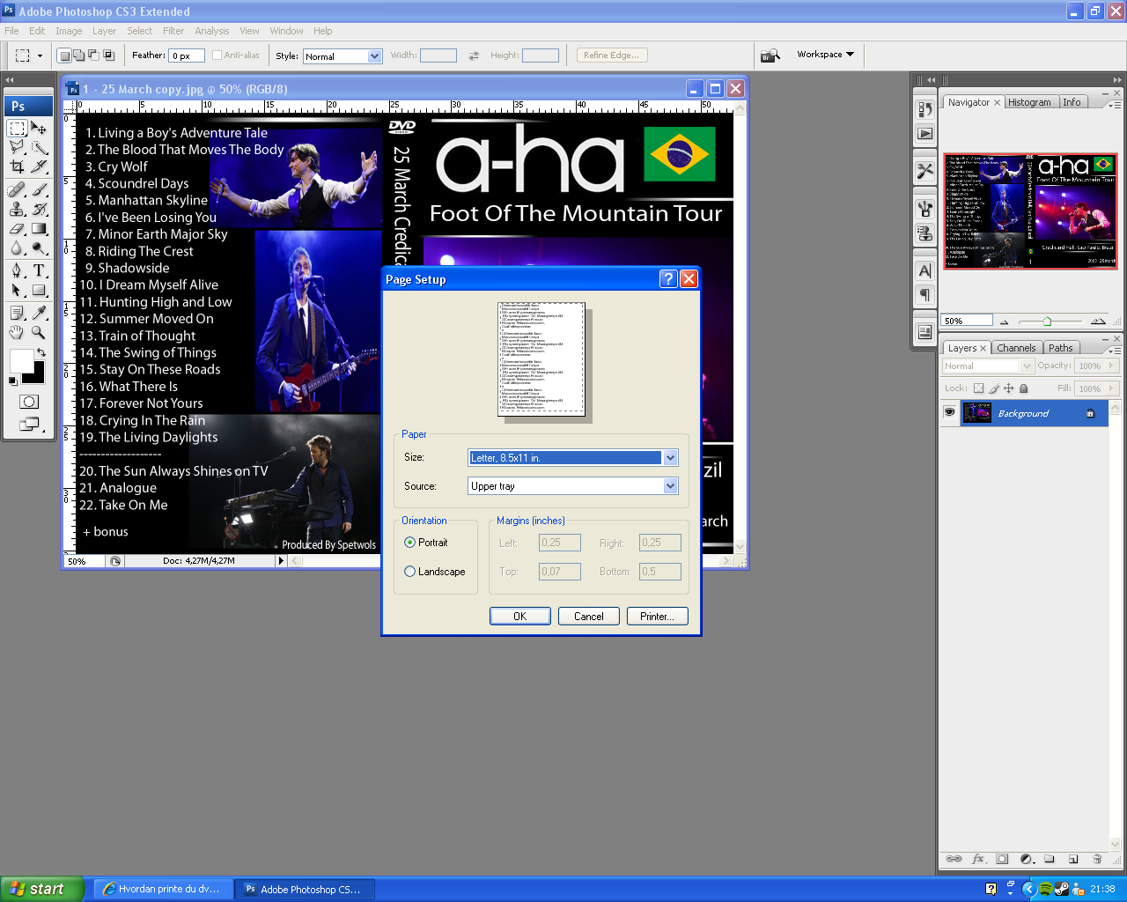Open the Actions panel play icon
This screenshot has height=902, width=1127.
coord(924,134)
